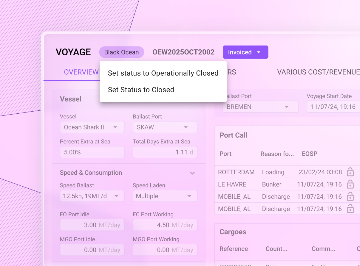The width and height of the screenshot is (360, 266).
Task: Open the BREMEN ballast port dropdown
Action: (260, 107)
